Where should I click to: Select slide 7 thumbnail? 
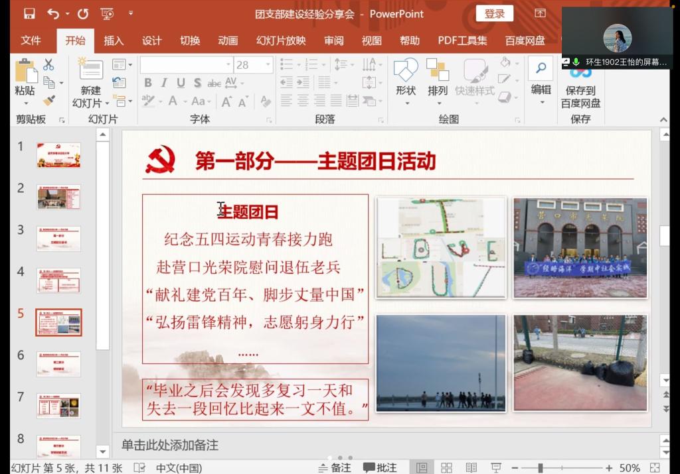pyautogui.click(x=58, y=405)
